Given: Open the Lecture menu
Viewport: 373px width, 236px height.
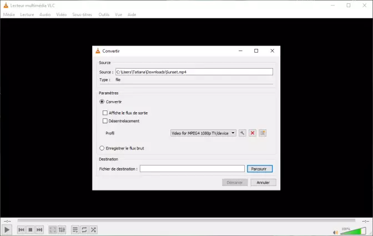Looking at the screenshot, I should (27, 14).
